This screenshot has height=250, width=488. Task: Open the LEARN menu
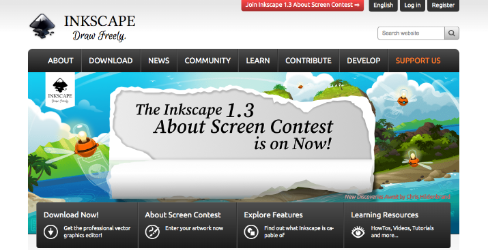pos(258,61)
